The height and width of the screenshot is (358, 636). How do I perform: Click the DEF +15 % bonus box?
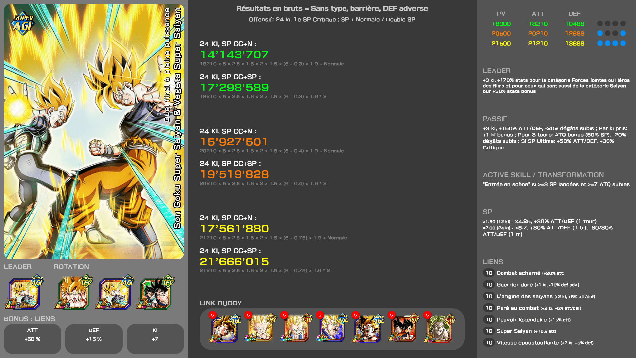(x=94, y=339)
